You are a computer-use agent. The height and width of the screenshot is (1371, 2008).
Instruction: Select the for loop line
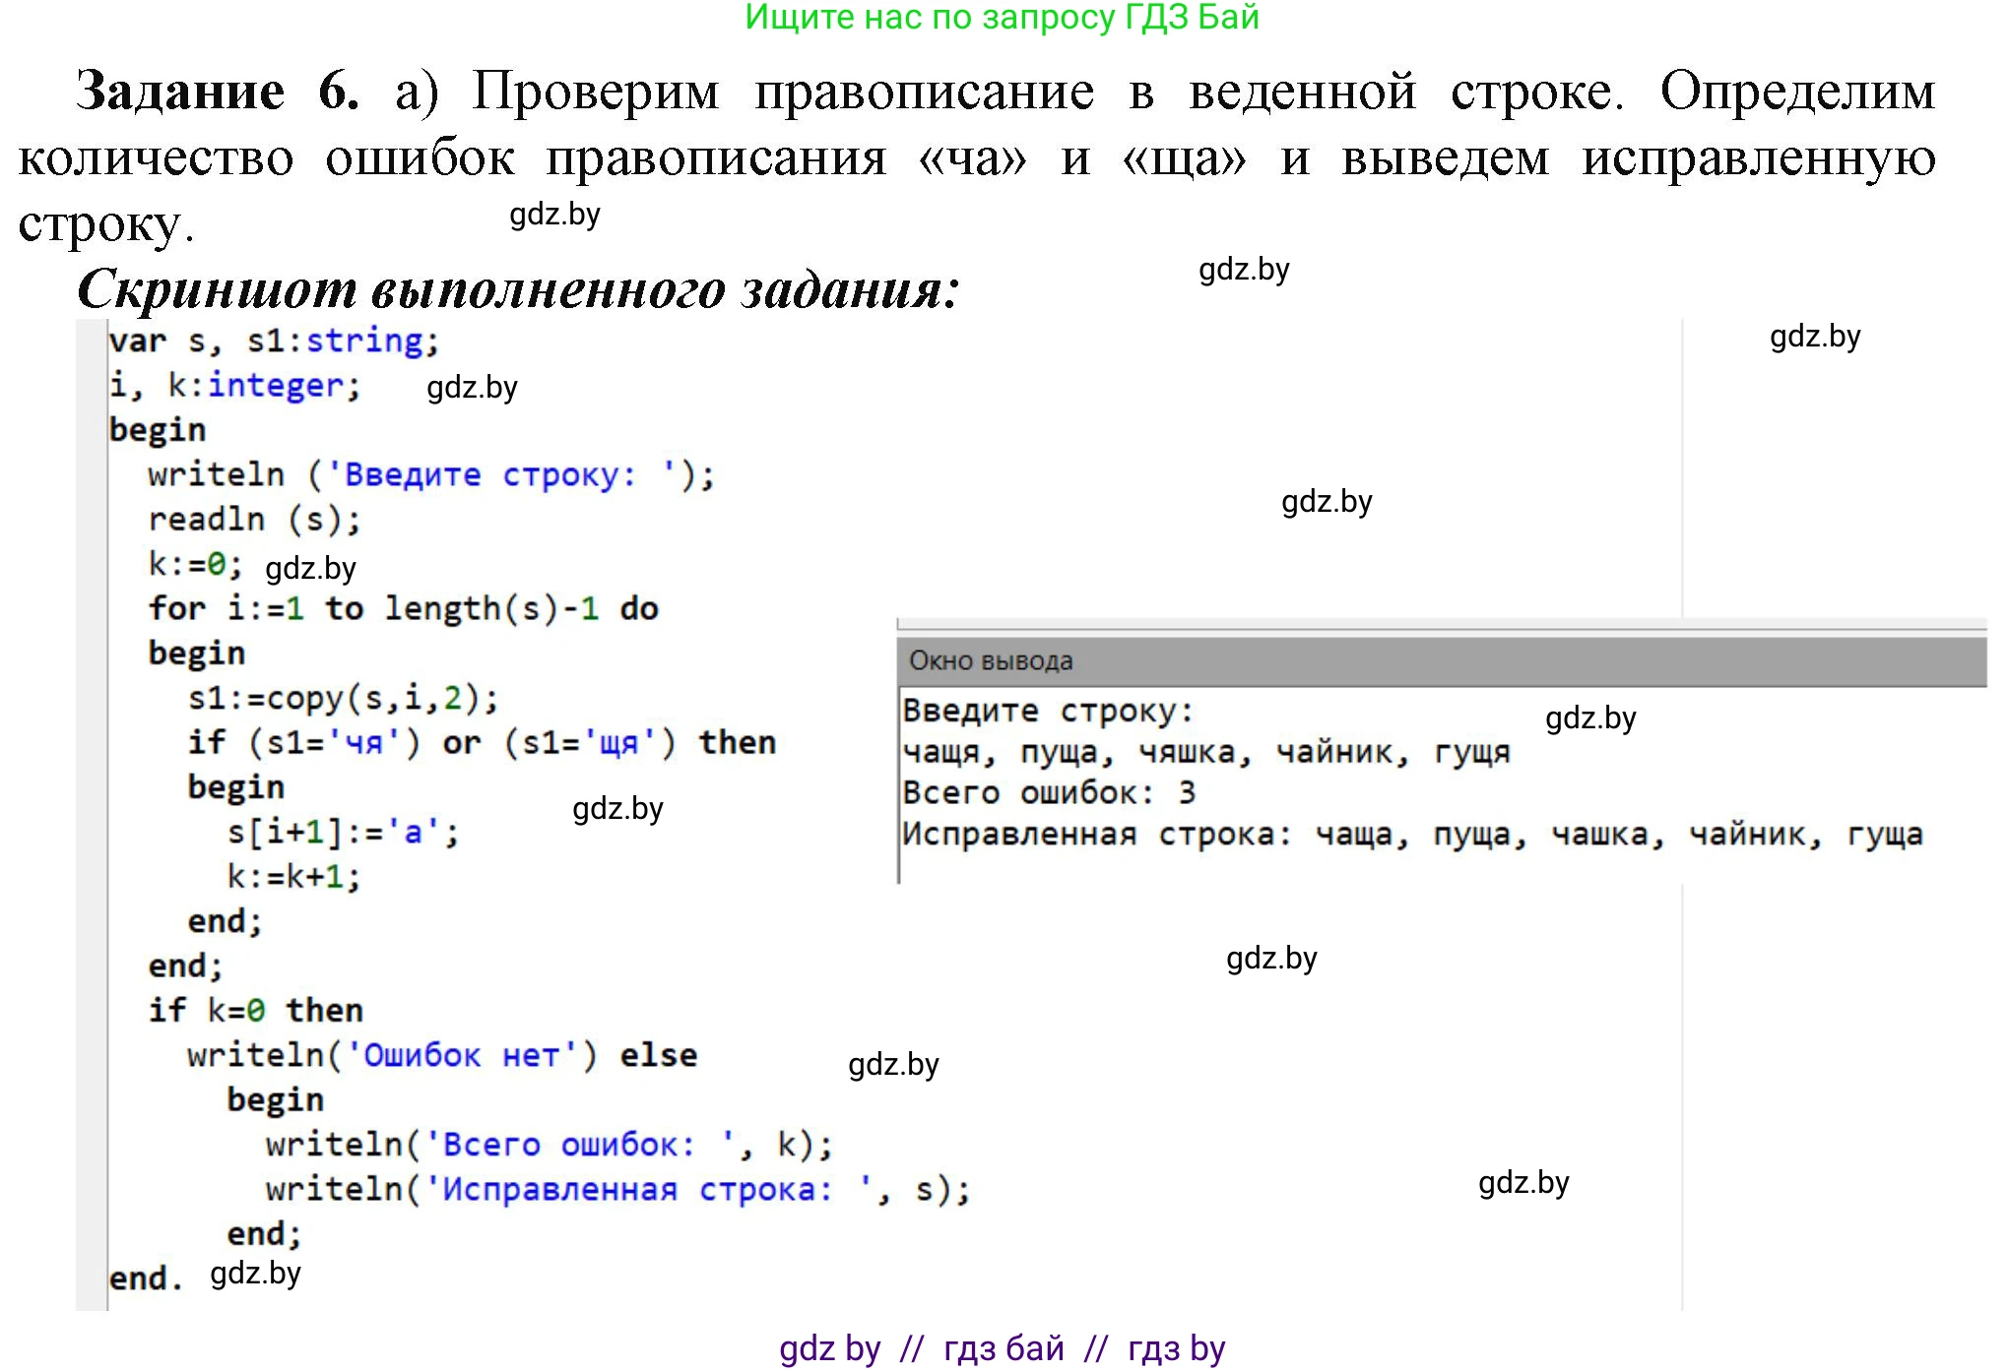(404, 607)
